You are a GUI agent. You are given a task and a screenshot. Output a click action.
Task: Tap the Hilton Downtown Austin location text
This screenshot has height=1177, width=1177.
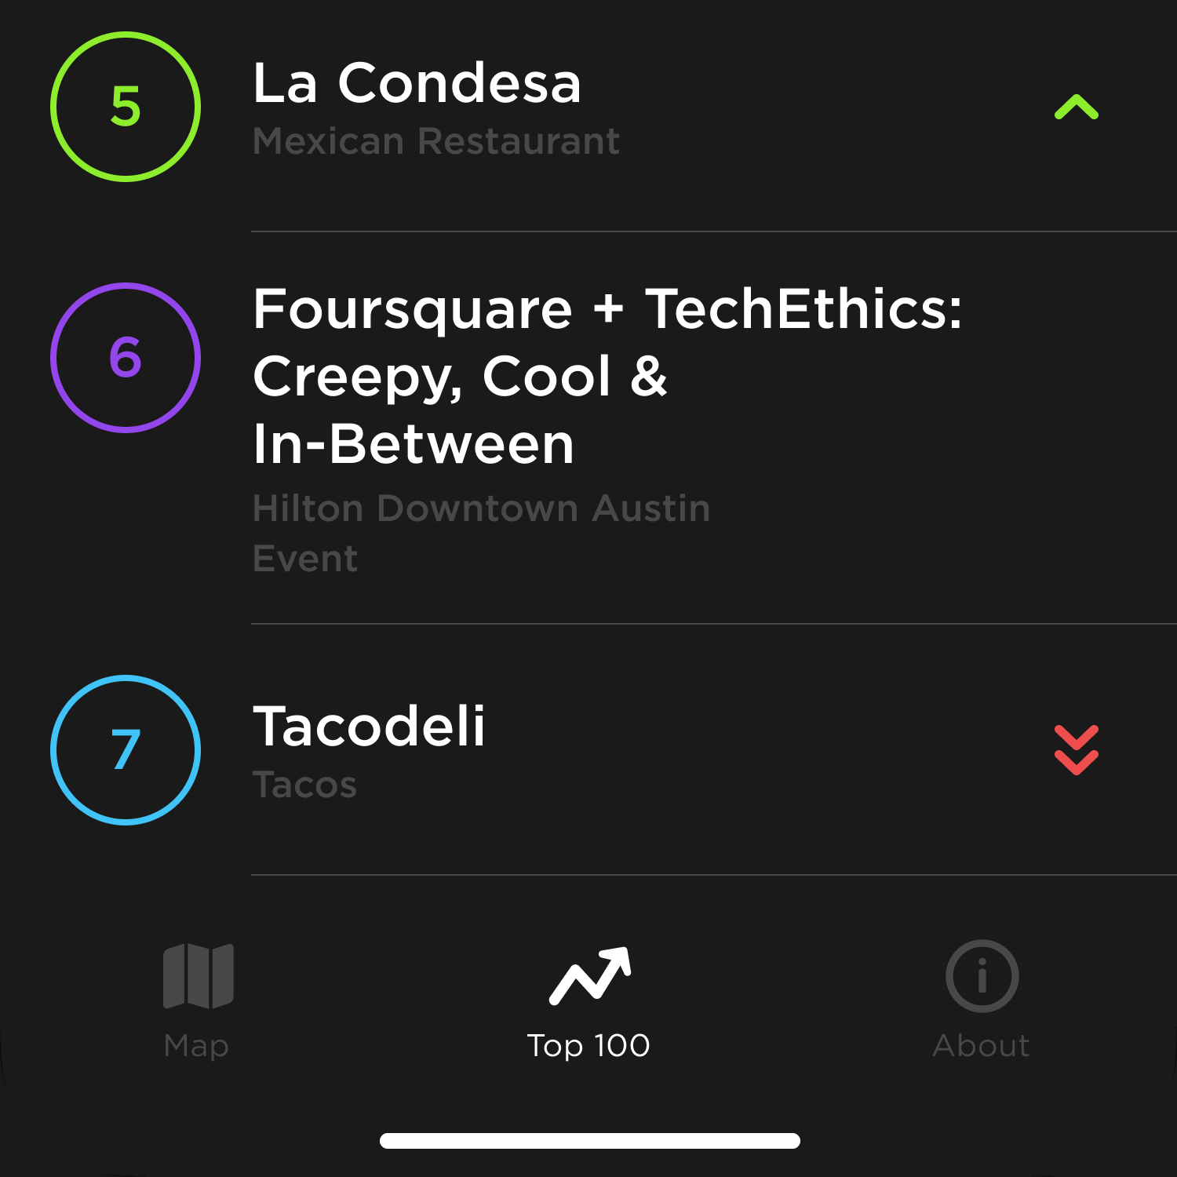coord(481,508)
